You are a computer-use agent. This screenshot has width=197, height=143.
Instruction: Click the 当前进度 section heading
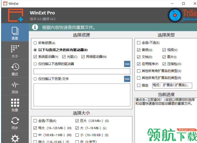point(166,94)
